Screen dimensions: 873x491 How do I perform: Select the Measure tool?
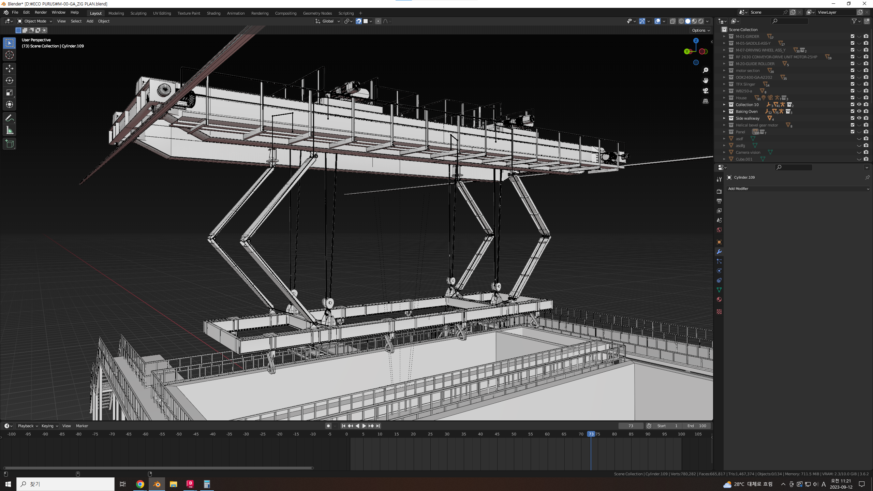coord(10,130)
